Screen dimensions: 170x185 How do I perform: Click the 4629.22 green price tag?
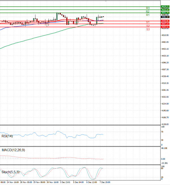pyautogui.click(x=165, y=6)
